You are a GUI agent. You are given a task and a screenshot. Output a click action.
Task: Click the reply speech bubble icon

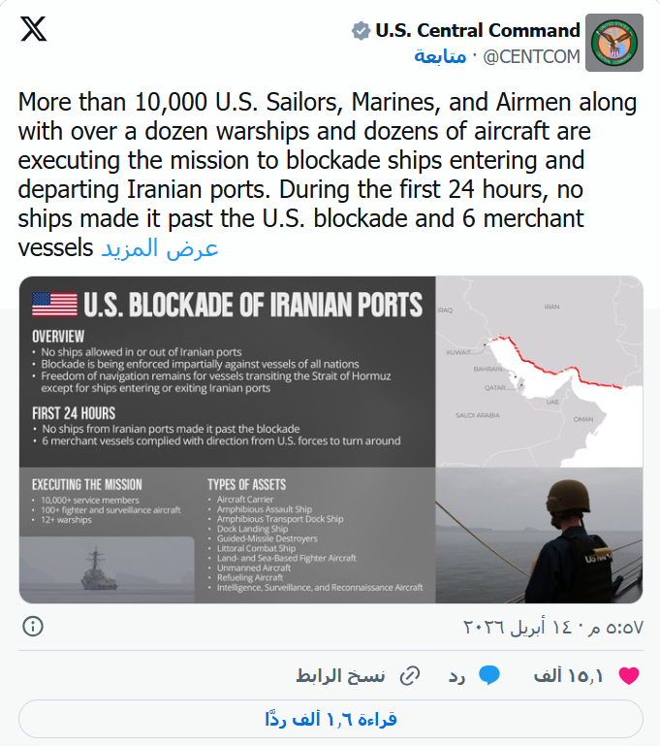[x=489, y=675]
